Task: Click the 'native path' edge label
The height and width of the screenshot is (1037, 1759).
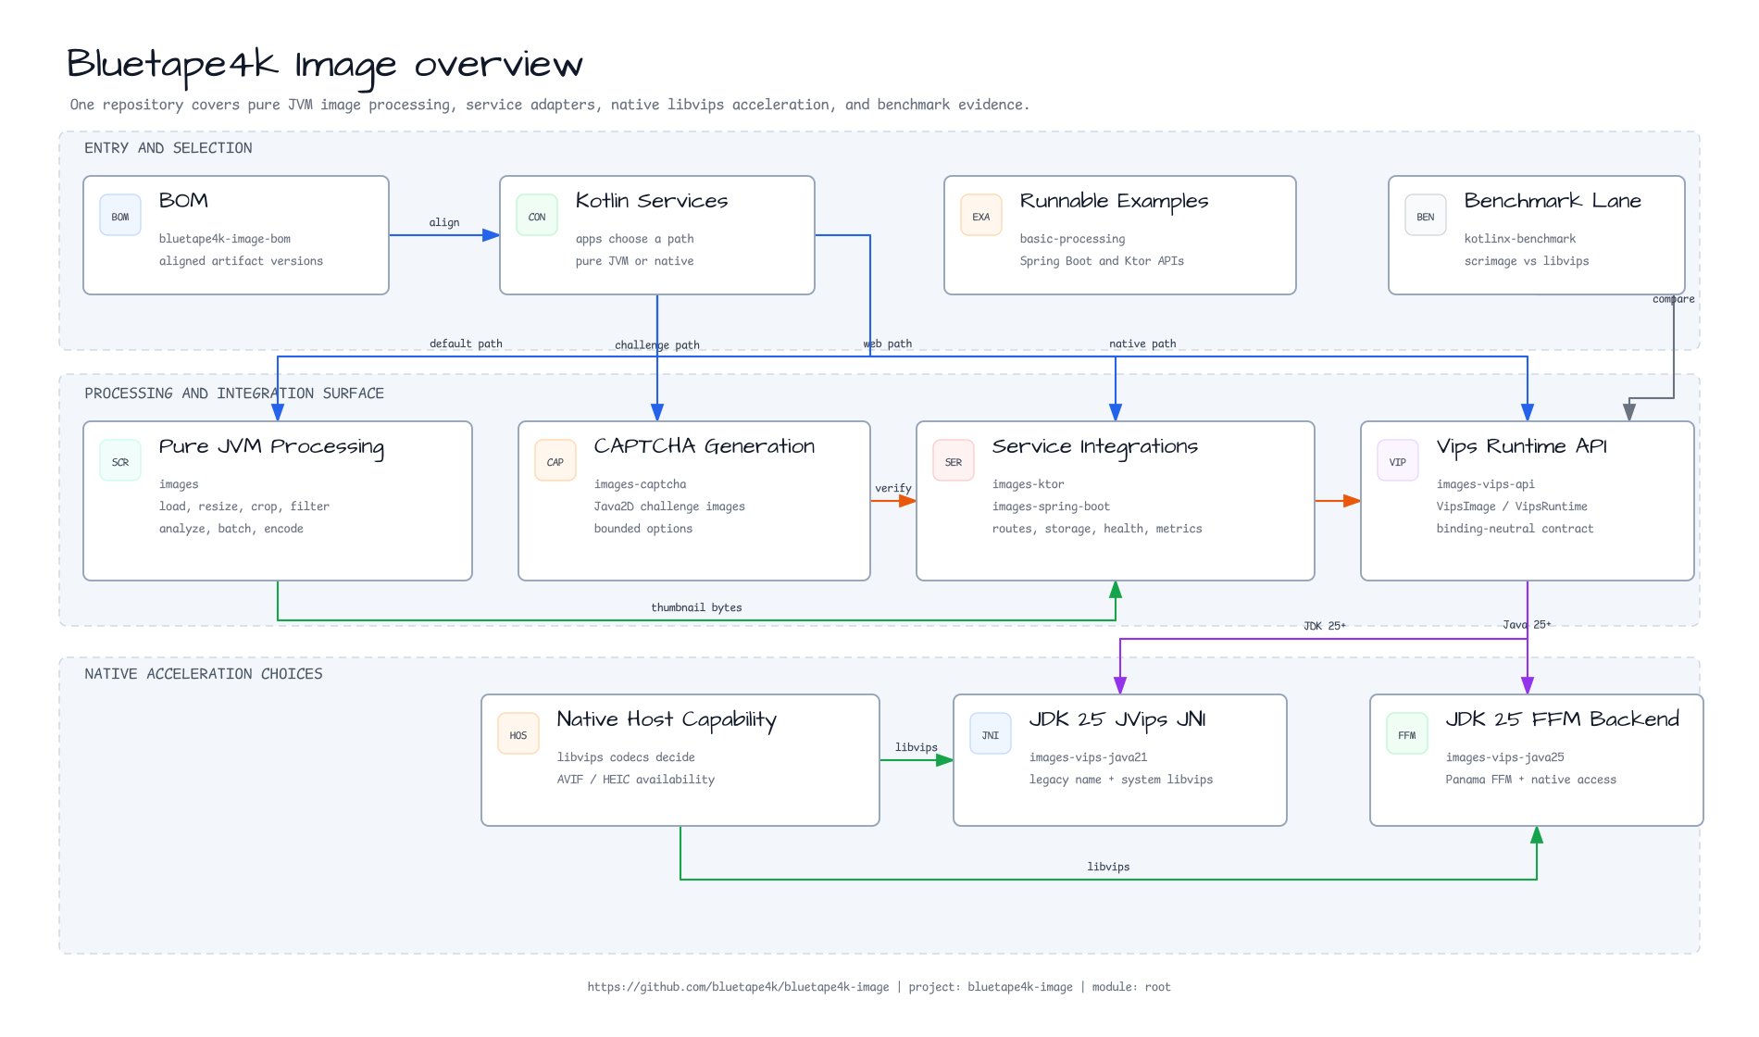Action: click(1142, 344)
